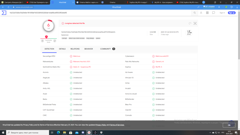Open the BEHAVIOR tab

tap(88, 49)
